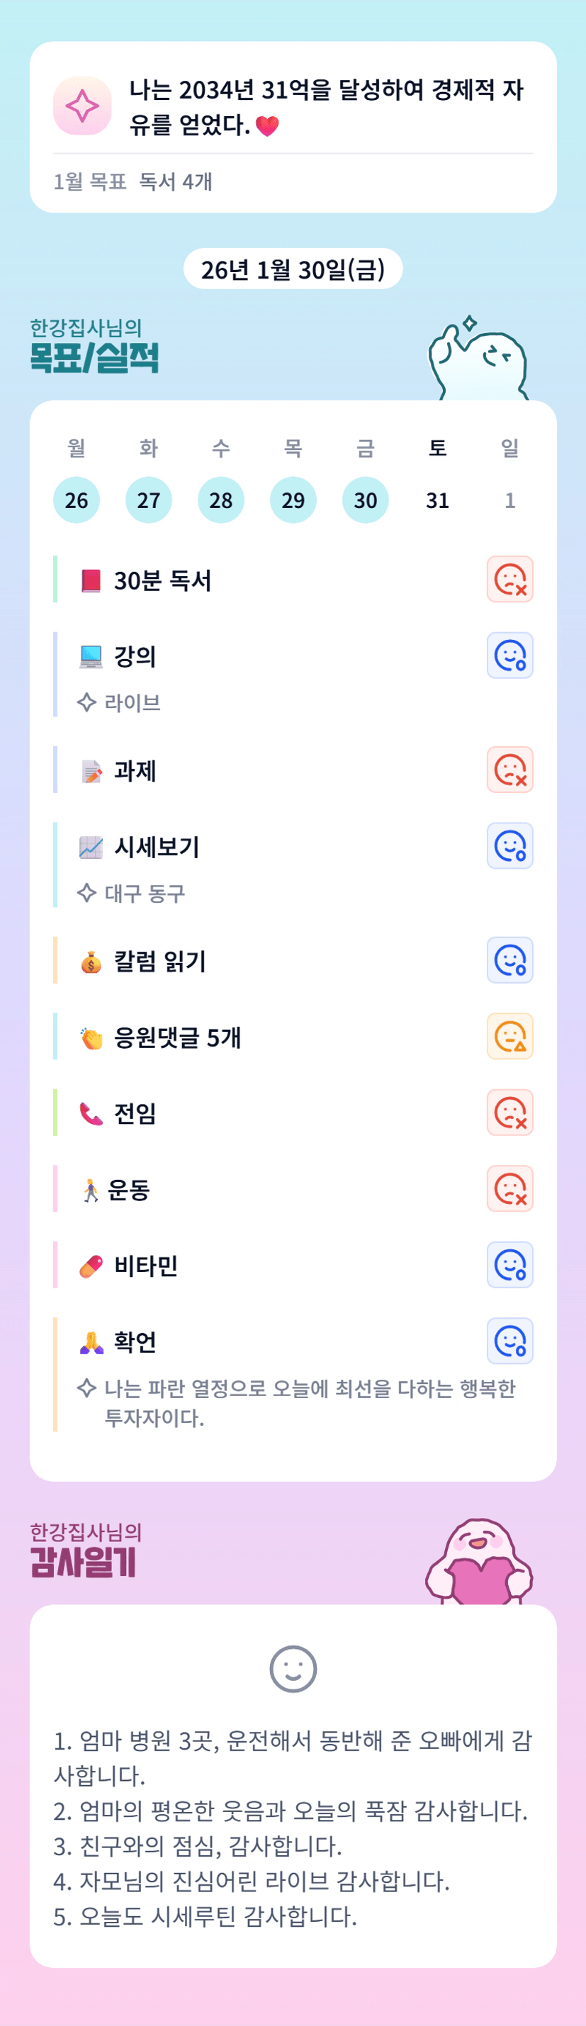
Task: Select Saturday the 31st in the week row
Action: click(437, 500)
